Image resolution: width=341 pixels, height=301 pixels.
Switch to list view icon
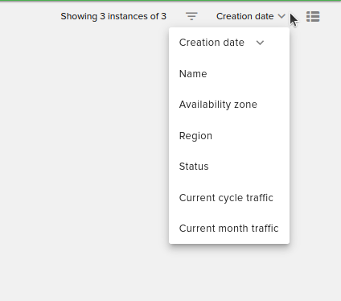pos(313,17)
